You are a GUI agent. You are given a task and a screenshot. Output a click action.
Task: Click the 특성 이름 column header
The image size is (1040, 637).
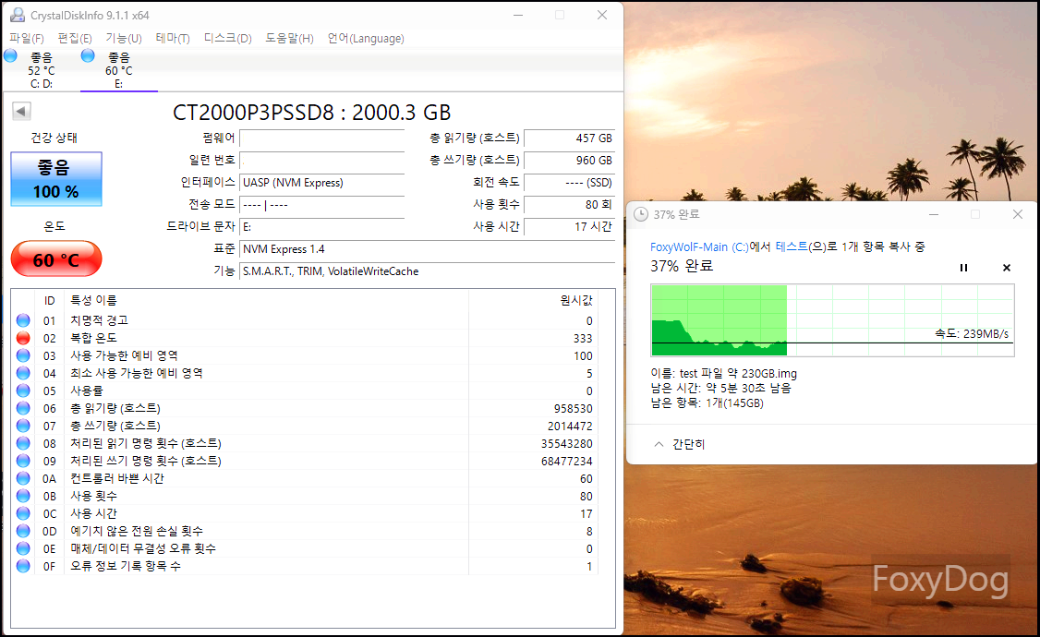click(x=93, y=300)
